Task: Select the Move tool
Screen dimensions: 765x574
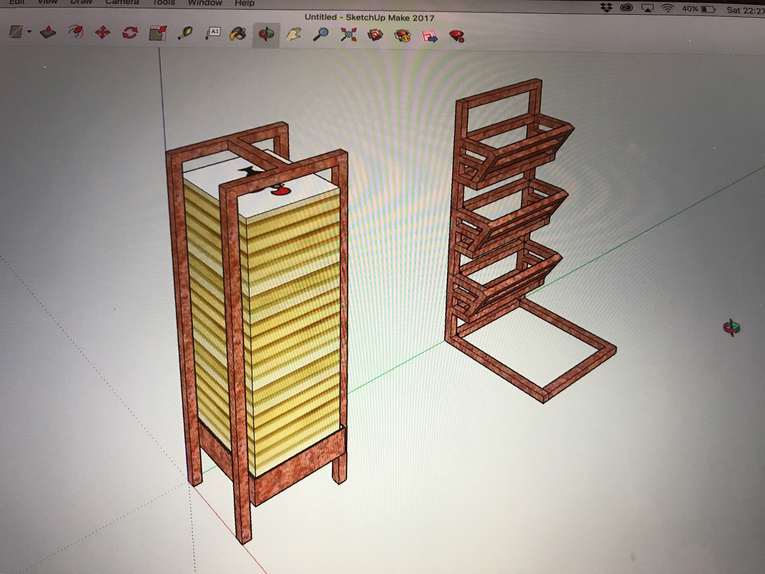Action: pyautogui.click(x=102, y=32)
